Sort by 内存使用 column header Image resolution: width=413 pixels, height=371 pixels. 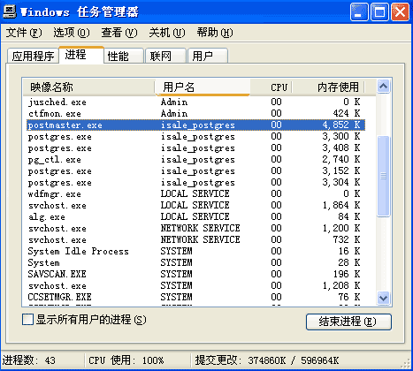328,87
